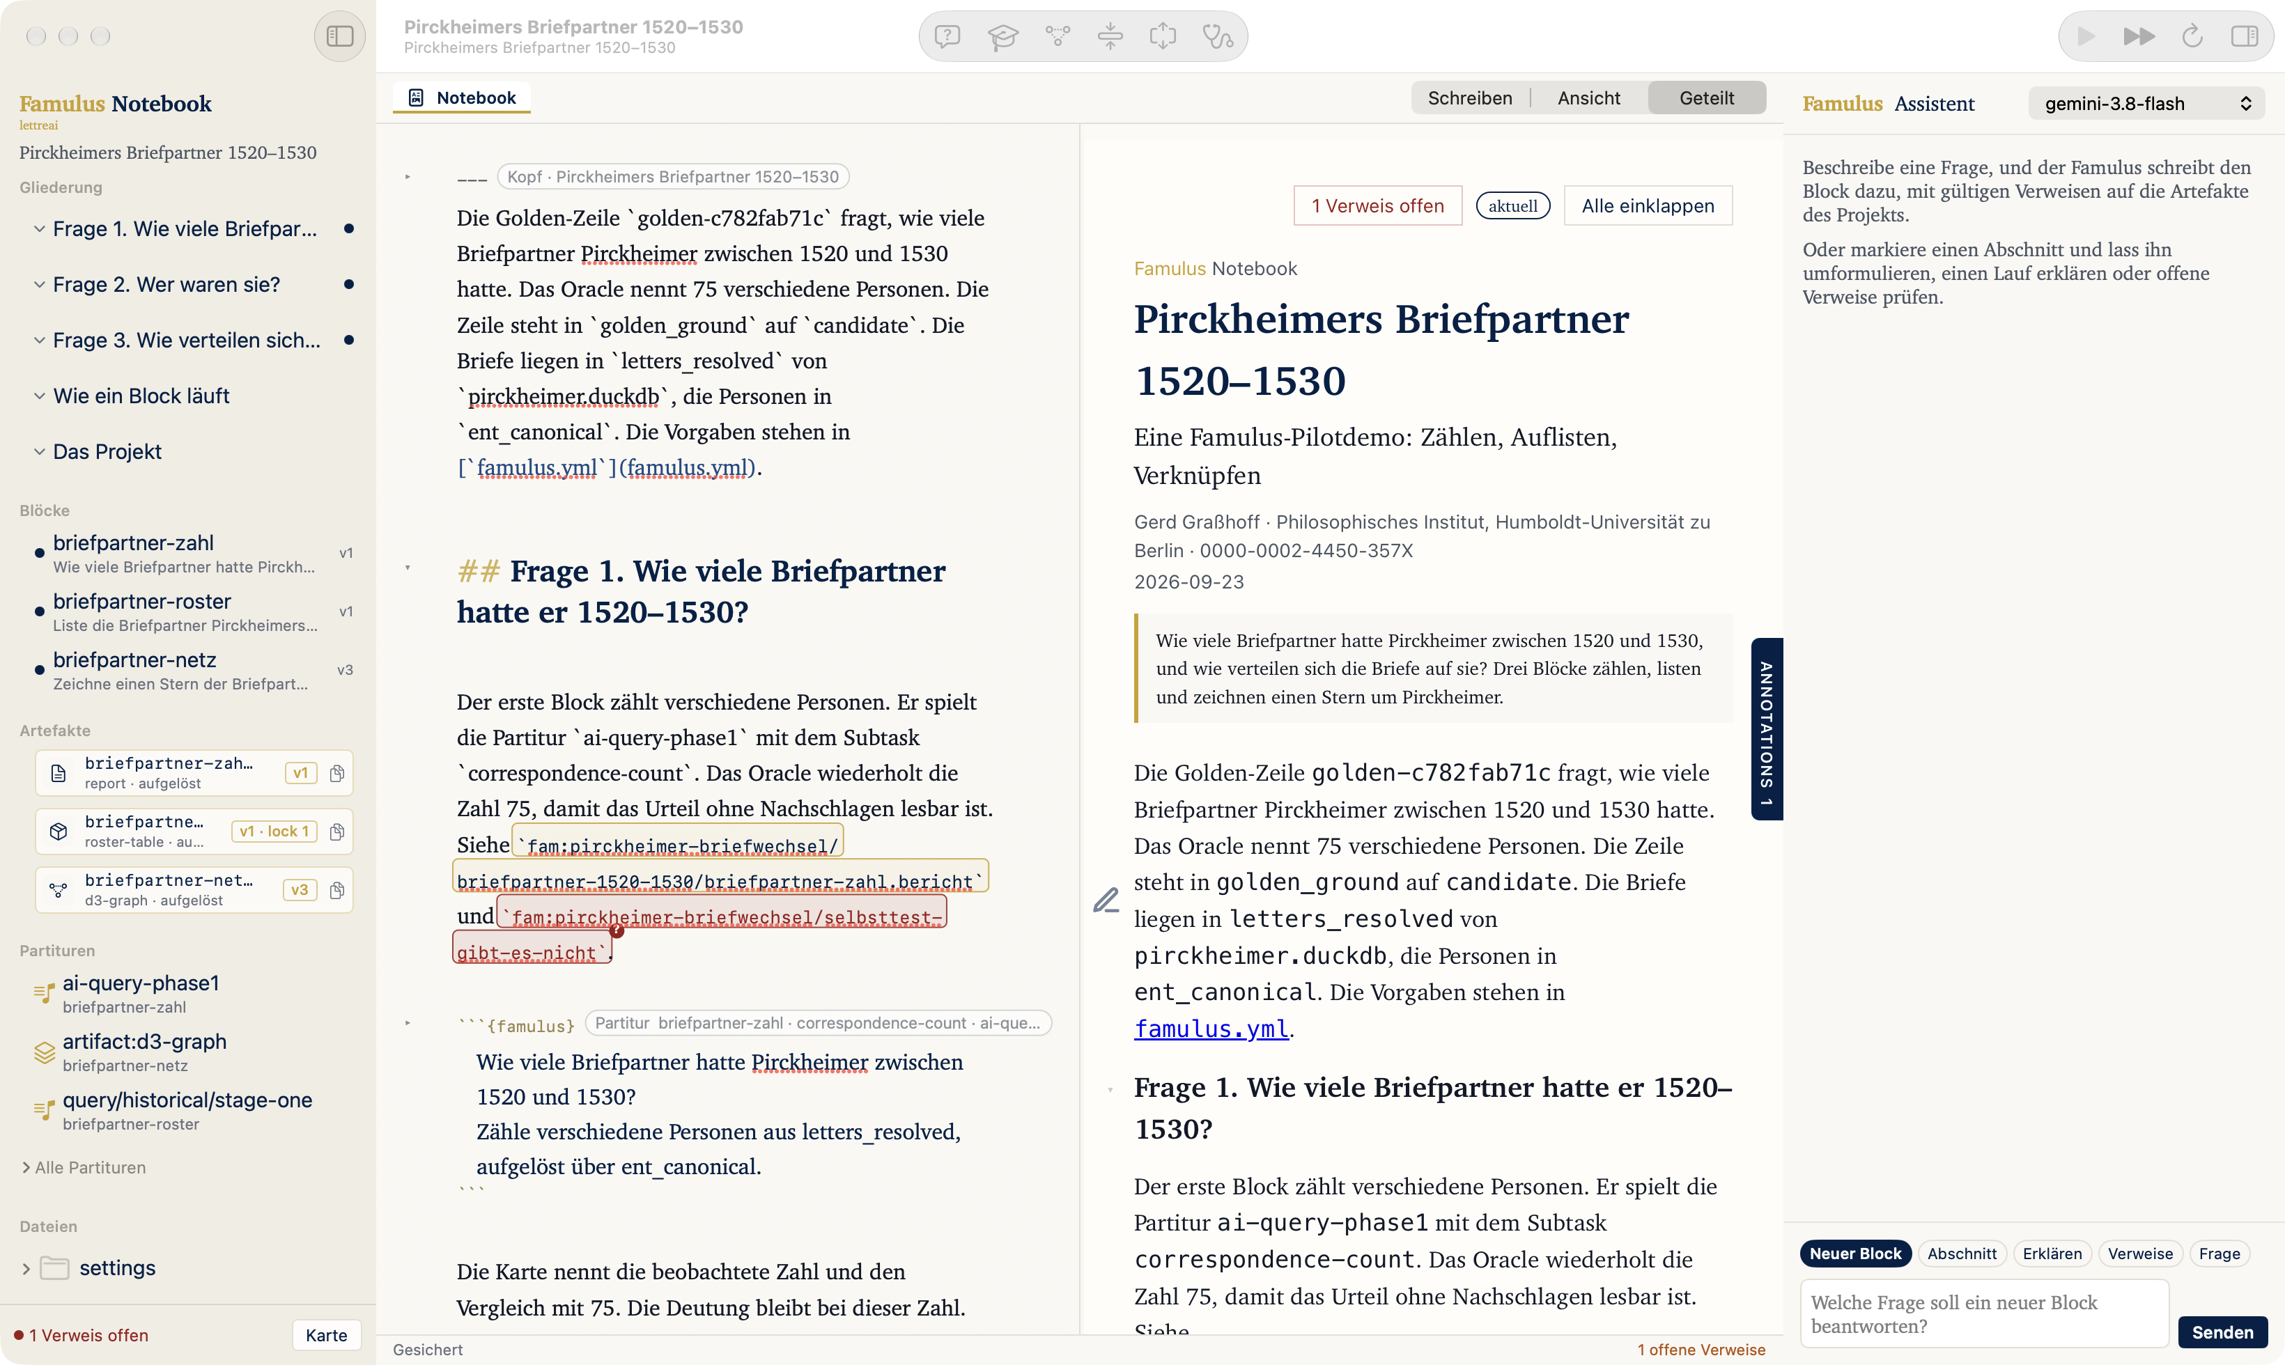Toggle the right assistant panel icon
The width and height of the screenshot is (2285, 1365).
pos(2245,37)
